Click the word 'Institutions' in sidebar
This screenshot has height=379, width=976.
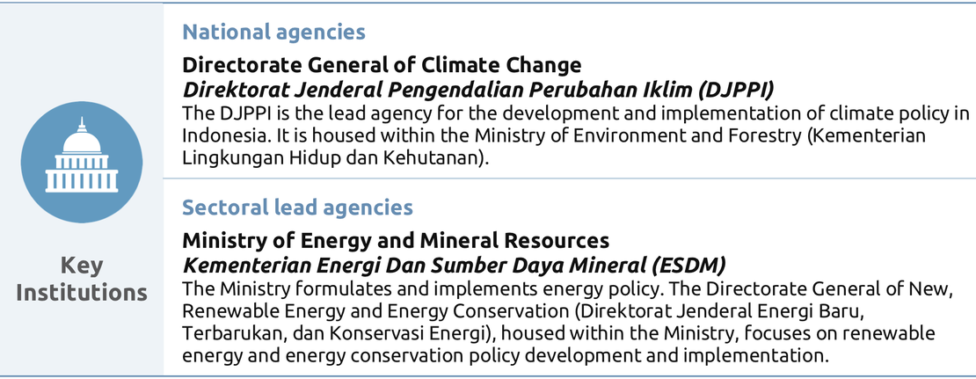click(82, 292)
